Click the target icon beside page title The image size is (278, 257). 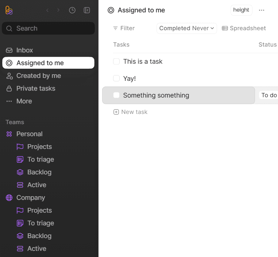[111, 10]
